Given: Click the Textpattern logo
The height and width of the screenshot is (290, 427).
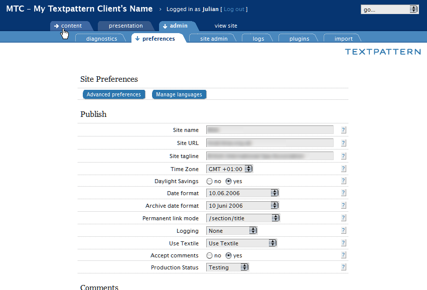Looking at the screenshot, I should (x=383, y=52).
